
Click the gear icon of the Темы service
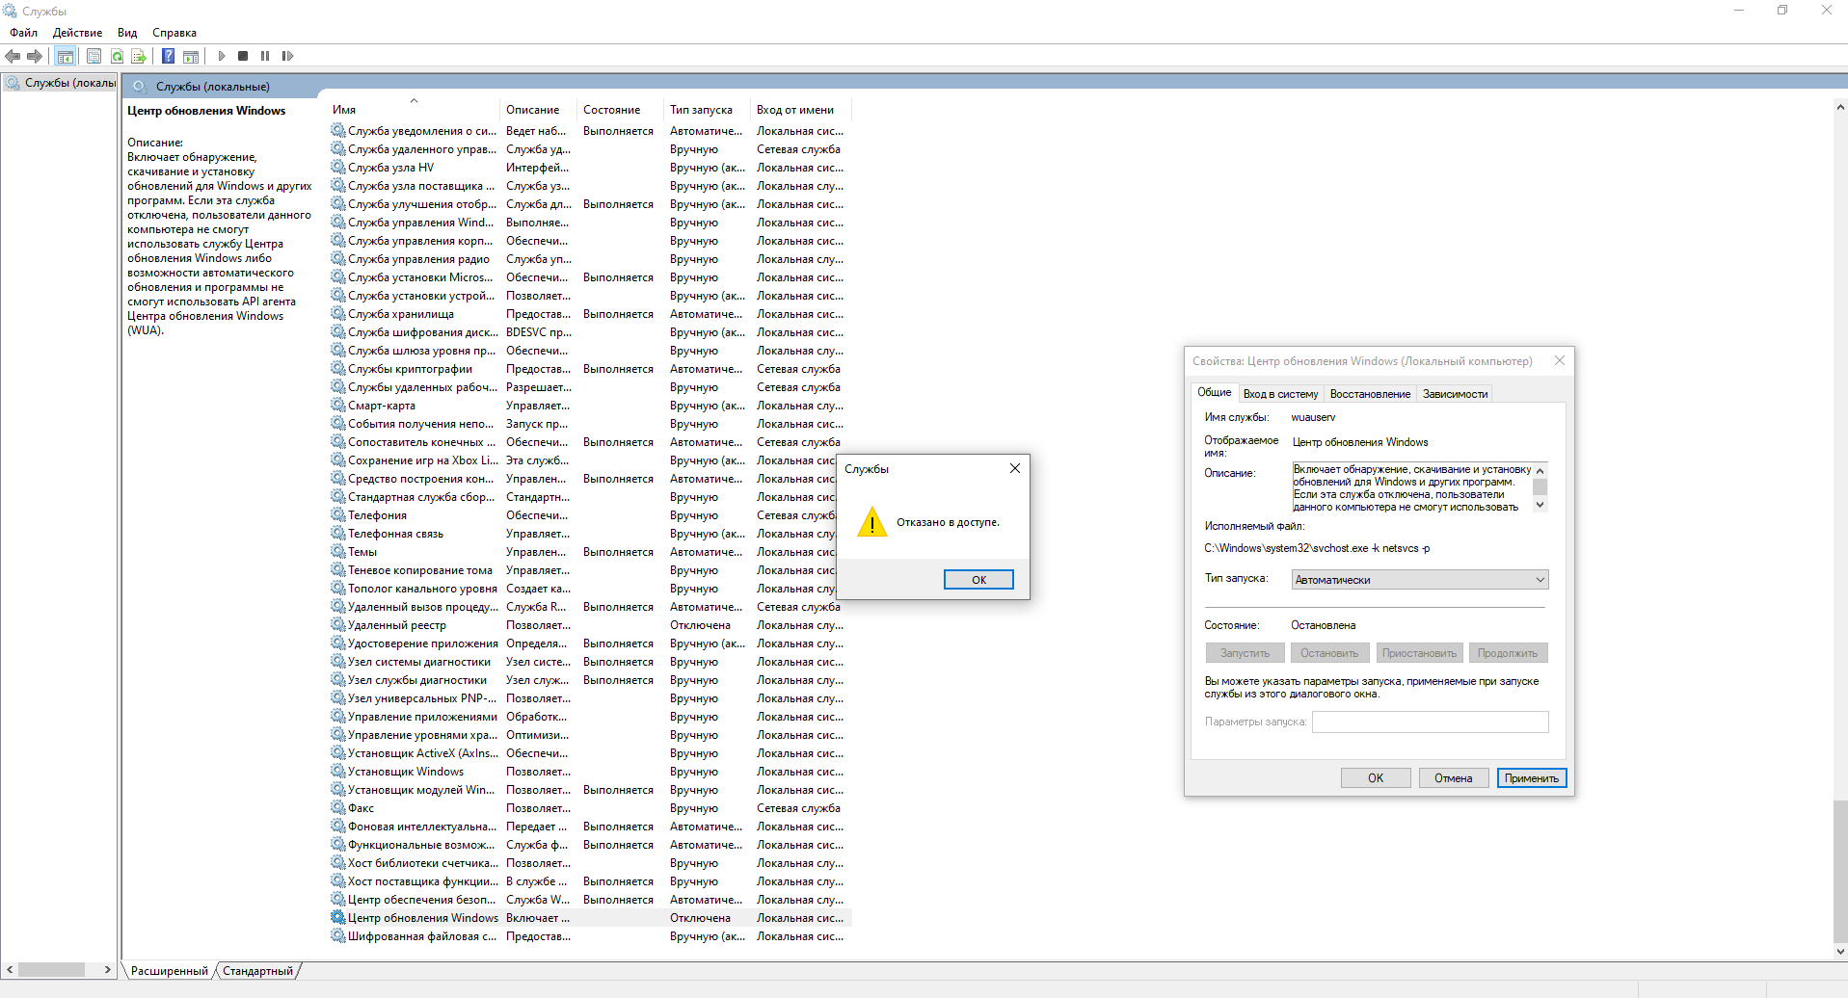(338, 552)
